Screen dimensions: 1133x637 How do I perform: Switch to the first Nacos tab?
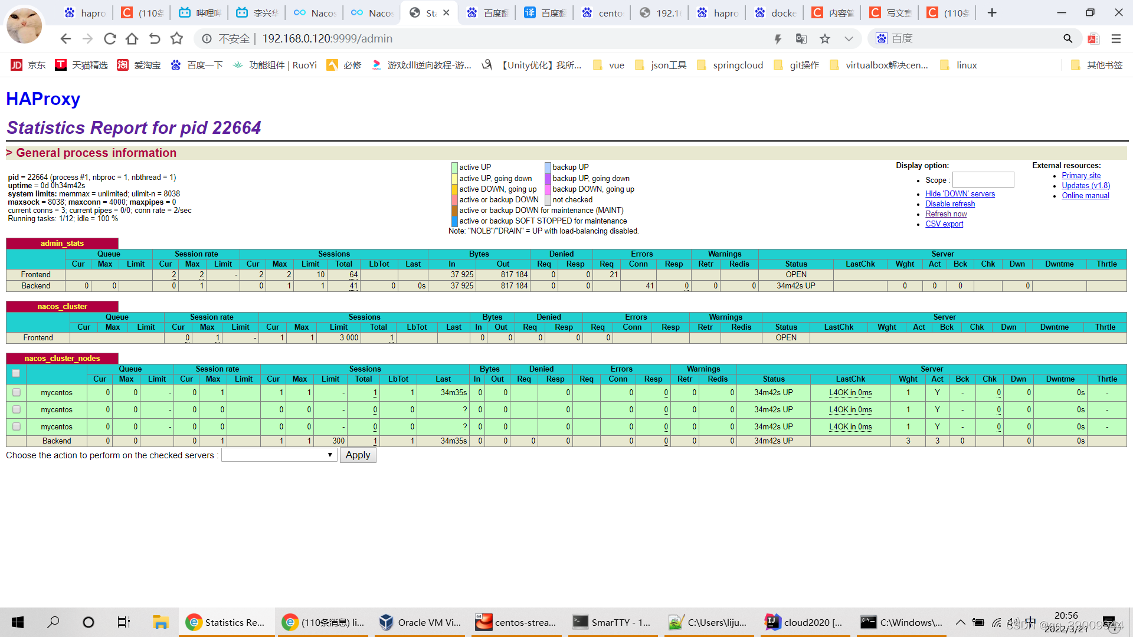point(316,13)
